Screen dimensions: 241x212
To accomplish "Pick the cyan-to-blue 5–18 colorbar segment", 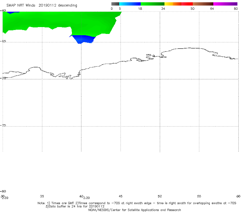I will click(x=130, y=4).
